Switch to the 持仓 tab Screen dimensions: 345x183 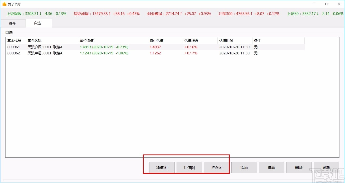pyautogui.click(x=12, y=23)
